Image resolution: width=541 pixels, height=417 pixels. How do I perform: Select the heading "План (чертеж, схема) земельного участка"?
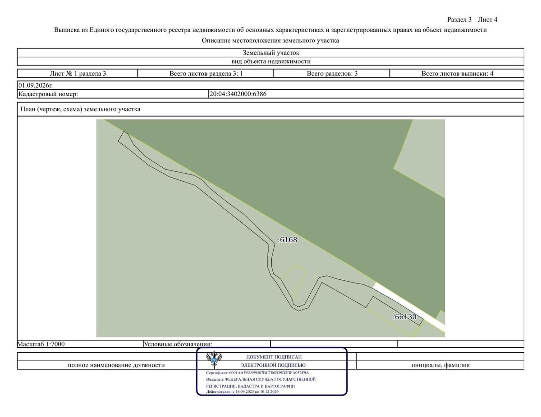coord(81,109)
